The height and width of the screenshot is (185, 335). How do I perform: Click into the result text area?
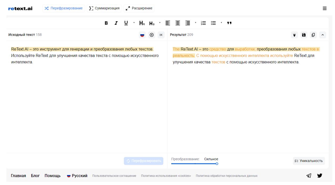pos(248,97)
